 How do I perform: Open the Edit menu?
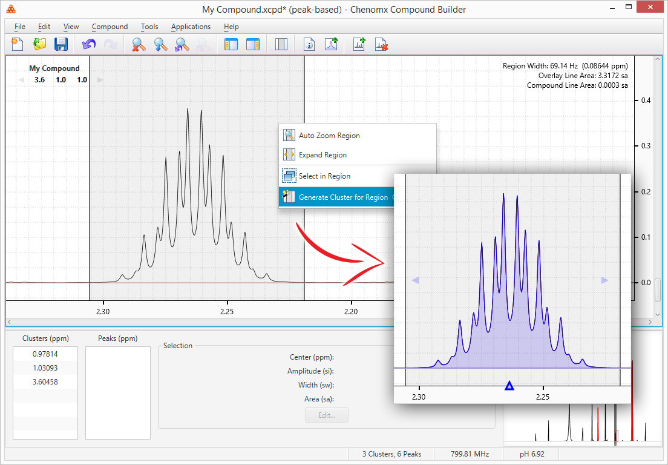click(x=44, y=27)
